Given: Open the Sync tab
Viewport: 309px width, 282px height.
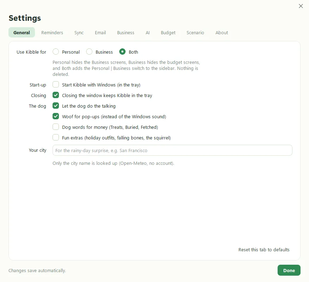Looking at the screenshot, I should click(x=79, y=32).
